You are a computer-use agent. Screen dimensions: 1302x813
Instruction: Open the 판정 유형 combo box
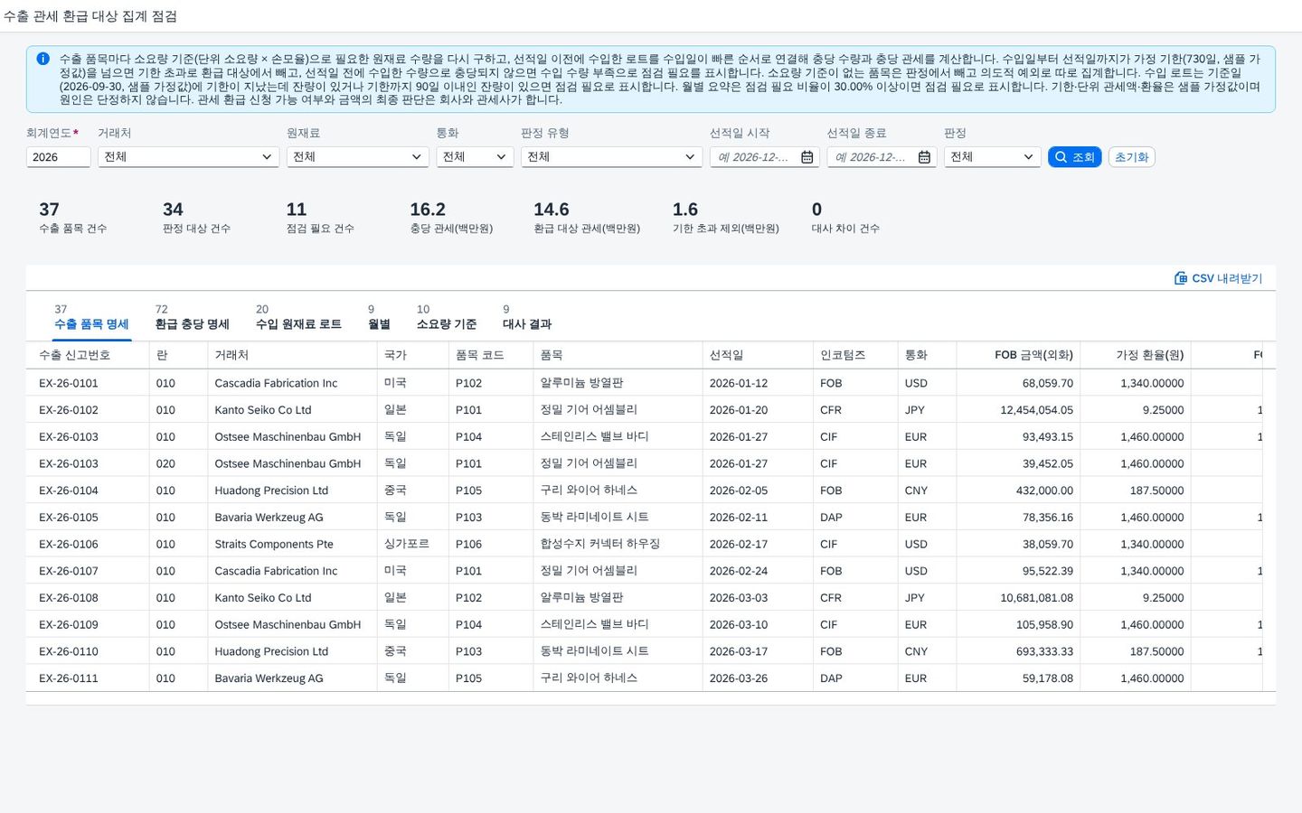(x=611, y=157)
